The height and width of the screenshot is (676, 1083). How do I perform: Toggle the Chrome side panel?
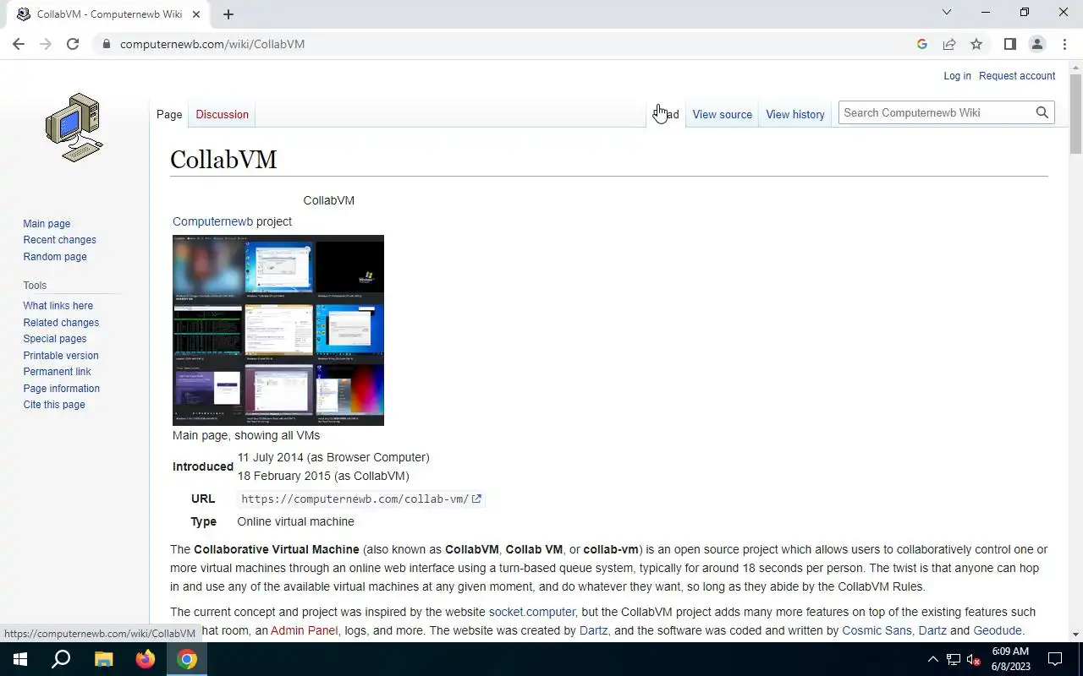[x=1010, y=44]
